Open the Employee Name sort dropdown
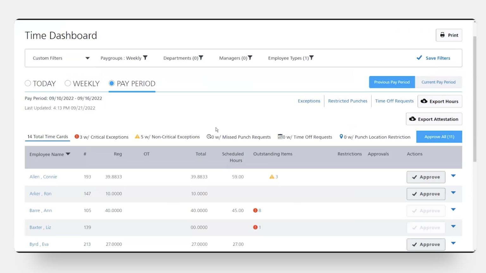 pos(68,154)
